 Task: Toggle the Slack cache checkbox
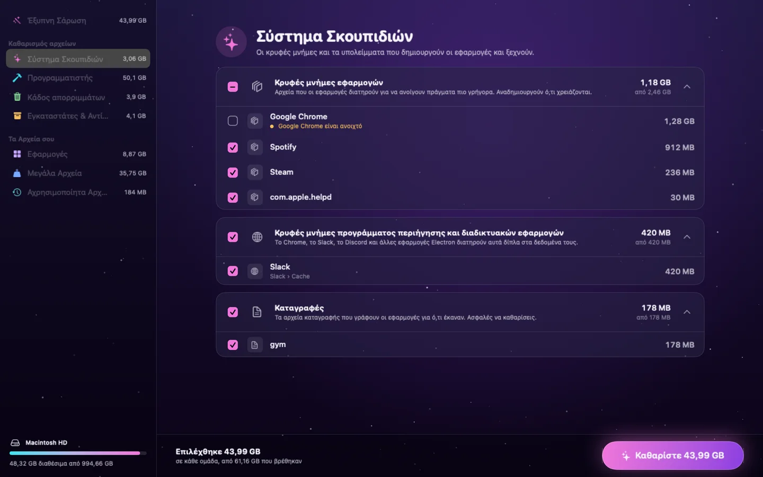pyautogui.click(x=233, y=271)
